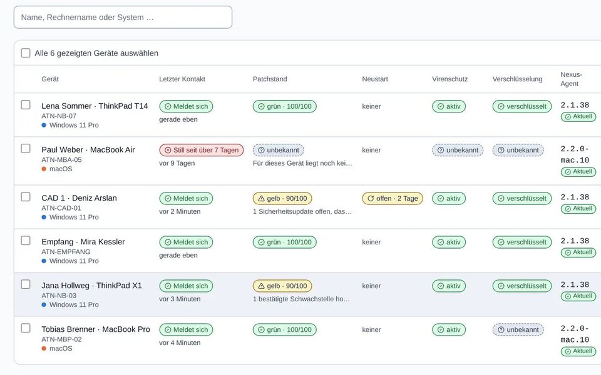Viewport: 601px width, 375px height.
Task: Click the note 'Für dieses Gerät liegt noch kei…'
Action: [302, 163]
